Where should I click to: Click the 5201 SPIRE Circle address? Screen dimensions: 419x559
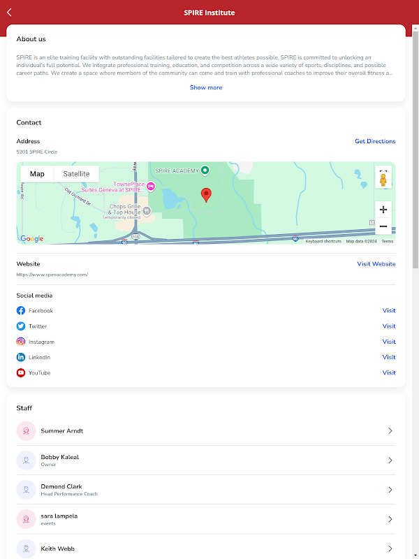pos(37,152)
